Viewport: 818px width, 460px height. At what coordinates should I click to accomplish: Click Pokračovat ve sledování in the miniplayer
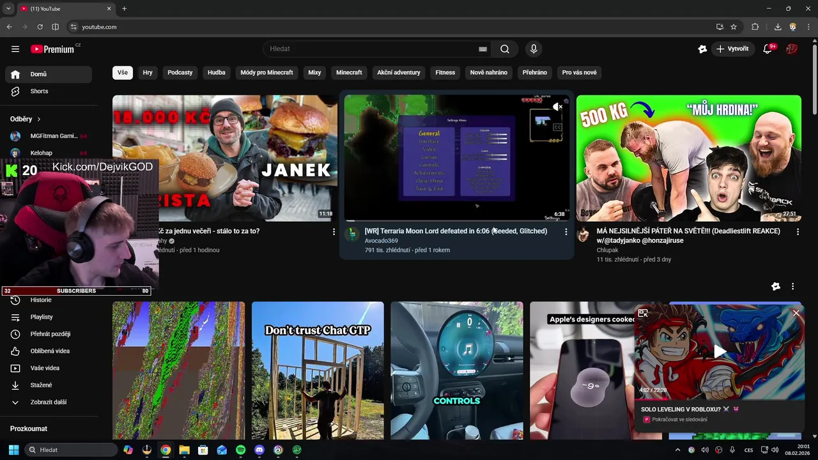click(679, 420)
